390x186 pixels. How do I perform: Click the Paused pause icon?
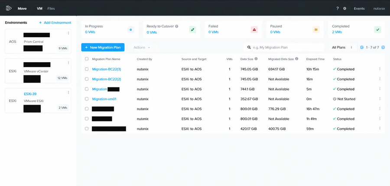[316, 30]
